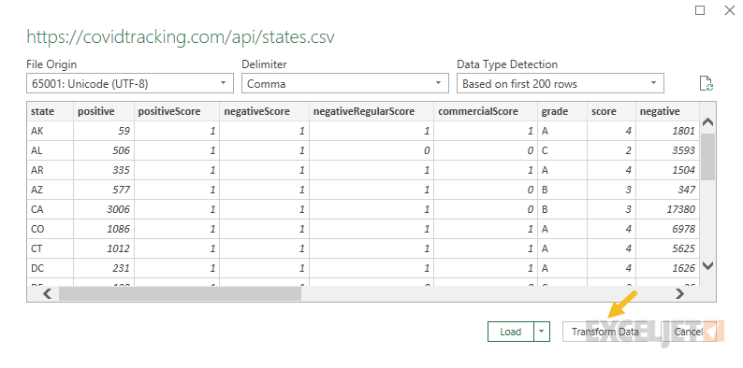Screen dimensions: 743x368
Task: Select the grade column header
Action: 562,112
